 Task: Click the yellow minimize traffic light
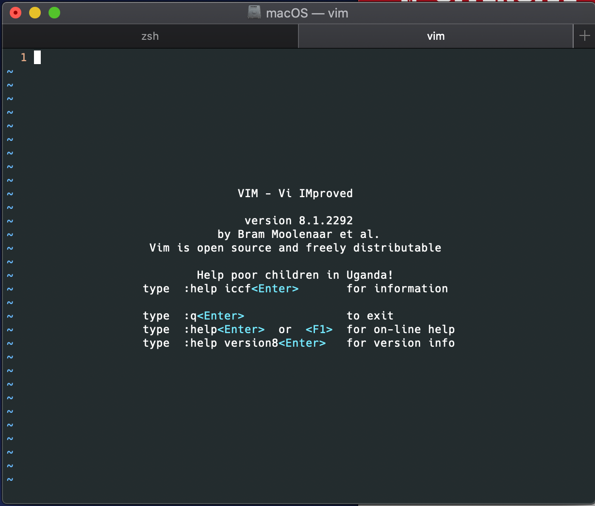click(x=34, y=13)
